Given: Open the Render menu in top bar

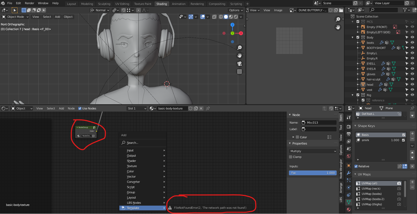Looking at the screenshot, I should click(x=30, y=3).
